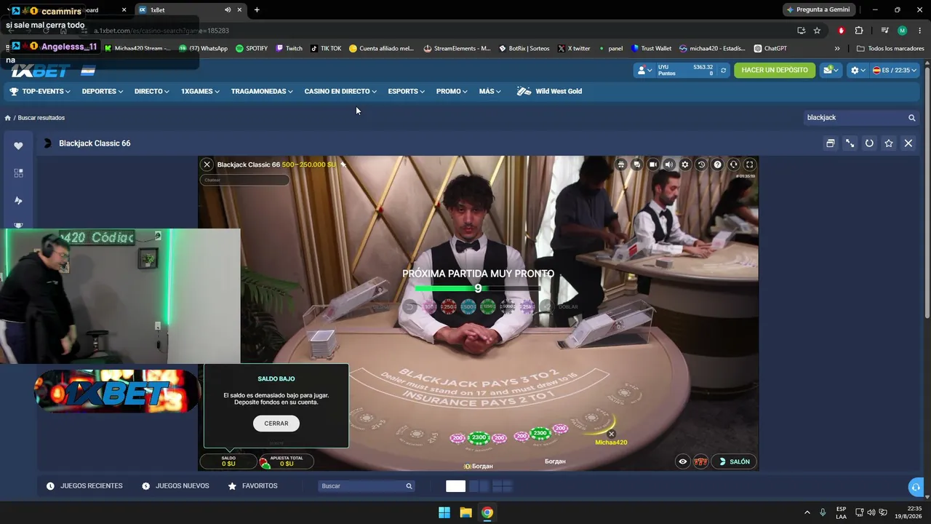Enter fullscreen mode in game video
This screenshot has height=524, width=931.
coord(750,164)
